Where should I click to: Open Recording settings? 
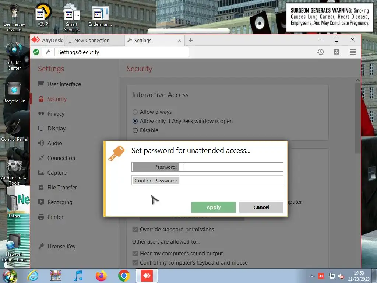pyautogui.click(x=55, y=202)
